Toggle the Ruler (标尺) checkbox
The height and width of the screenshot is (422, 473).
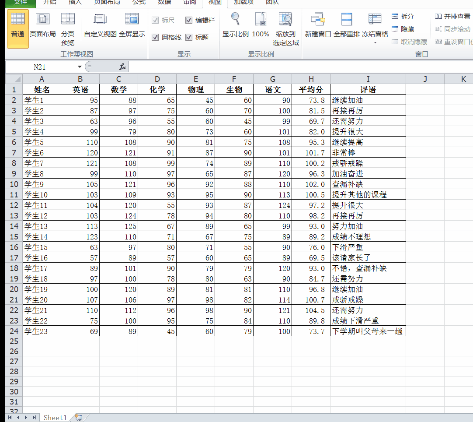155,20
